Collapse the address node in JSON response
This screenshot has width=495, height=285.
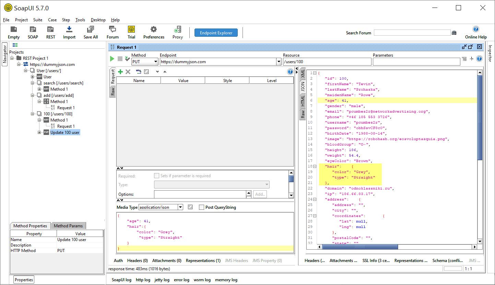coord(315,199)
